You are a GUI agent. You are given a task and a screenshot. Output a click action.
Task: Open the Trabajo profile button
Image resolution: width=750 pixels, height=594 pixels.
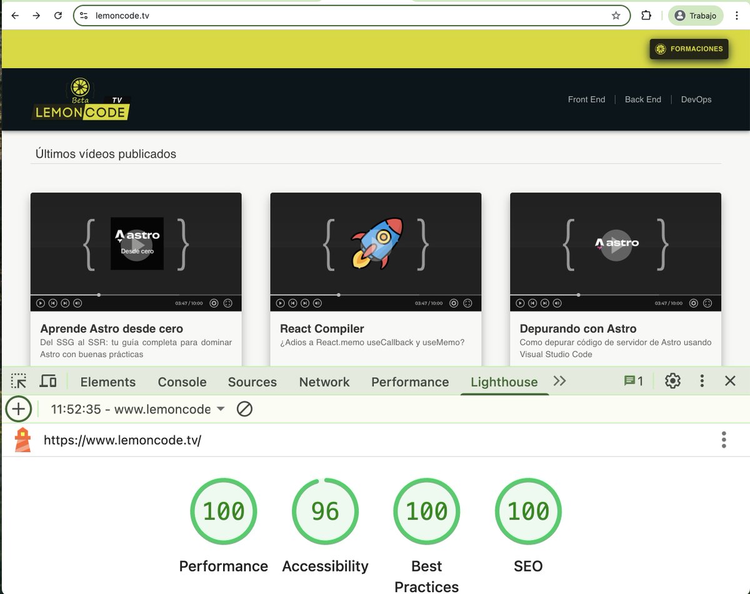pos(696,16)
